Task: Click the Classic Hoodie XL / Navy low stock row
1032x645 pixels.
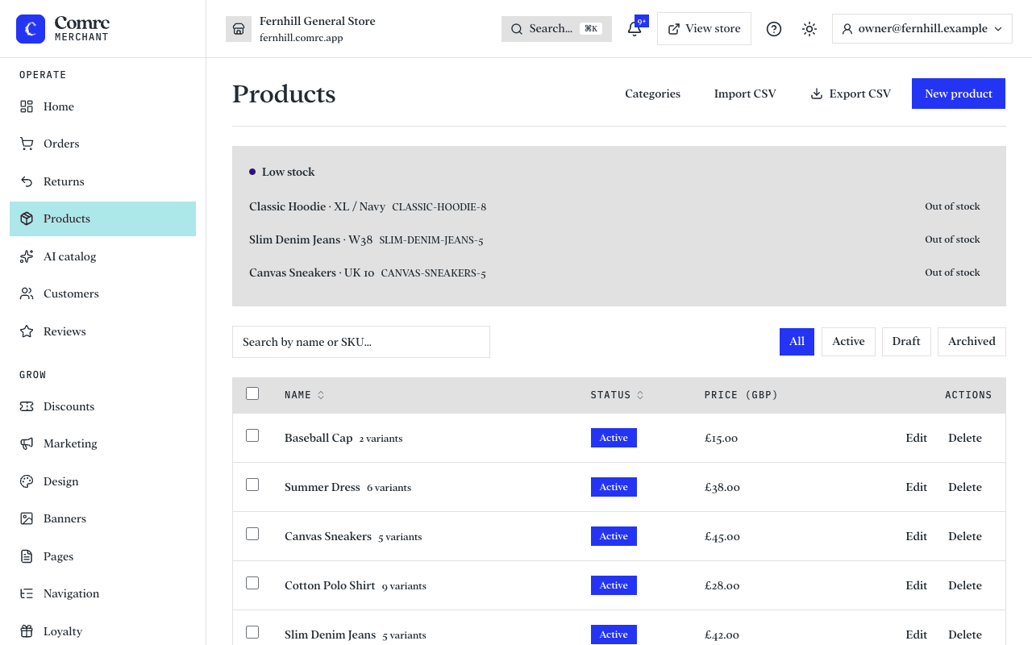Action: click(x=619, y=207)
